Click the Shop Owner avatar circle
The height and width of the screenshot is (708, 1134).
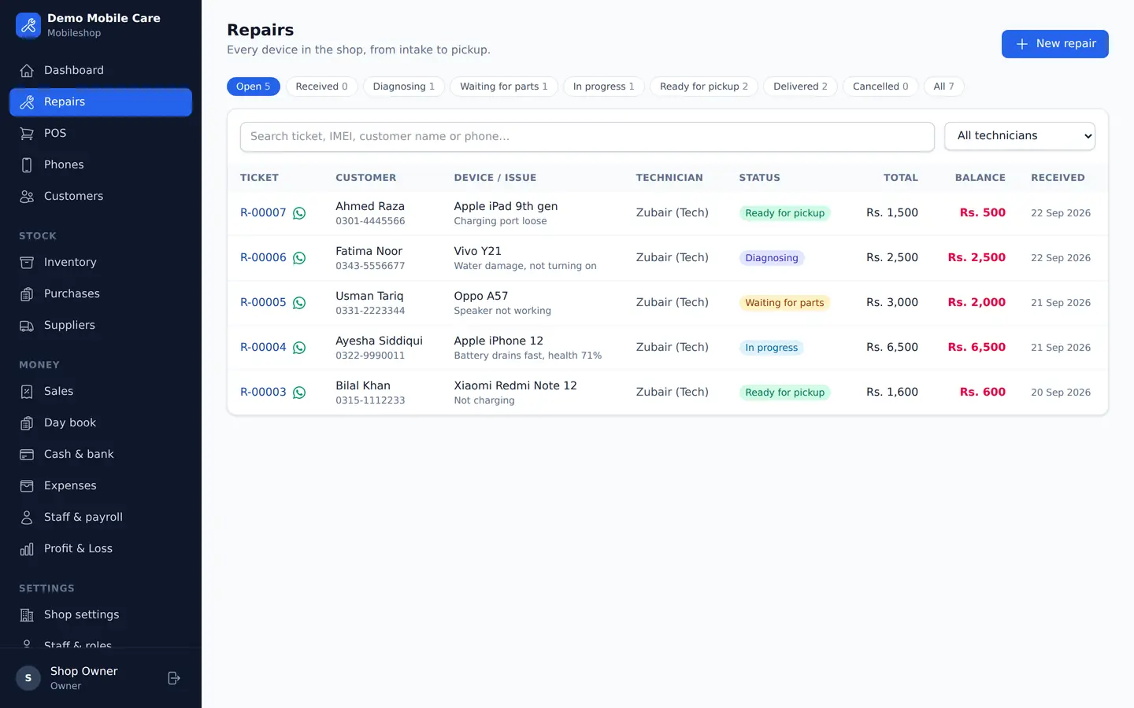point(28,678)
